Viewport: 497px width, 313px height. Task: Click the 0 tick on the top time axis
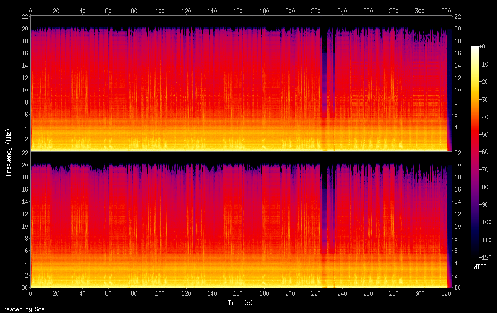(31, 10)
